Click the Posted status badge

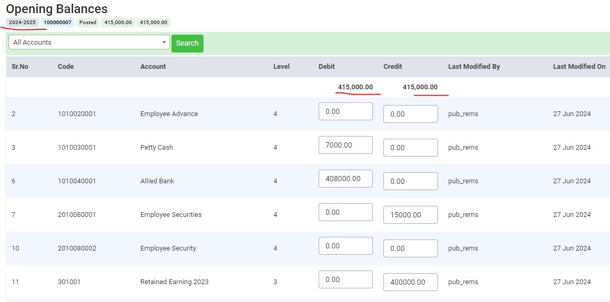click(x=88, y=23)
